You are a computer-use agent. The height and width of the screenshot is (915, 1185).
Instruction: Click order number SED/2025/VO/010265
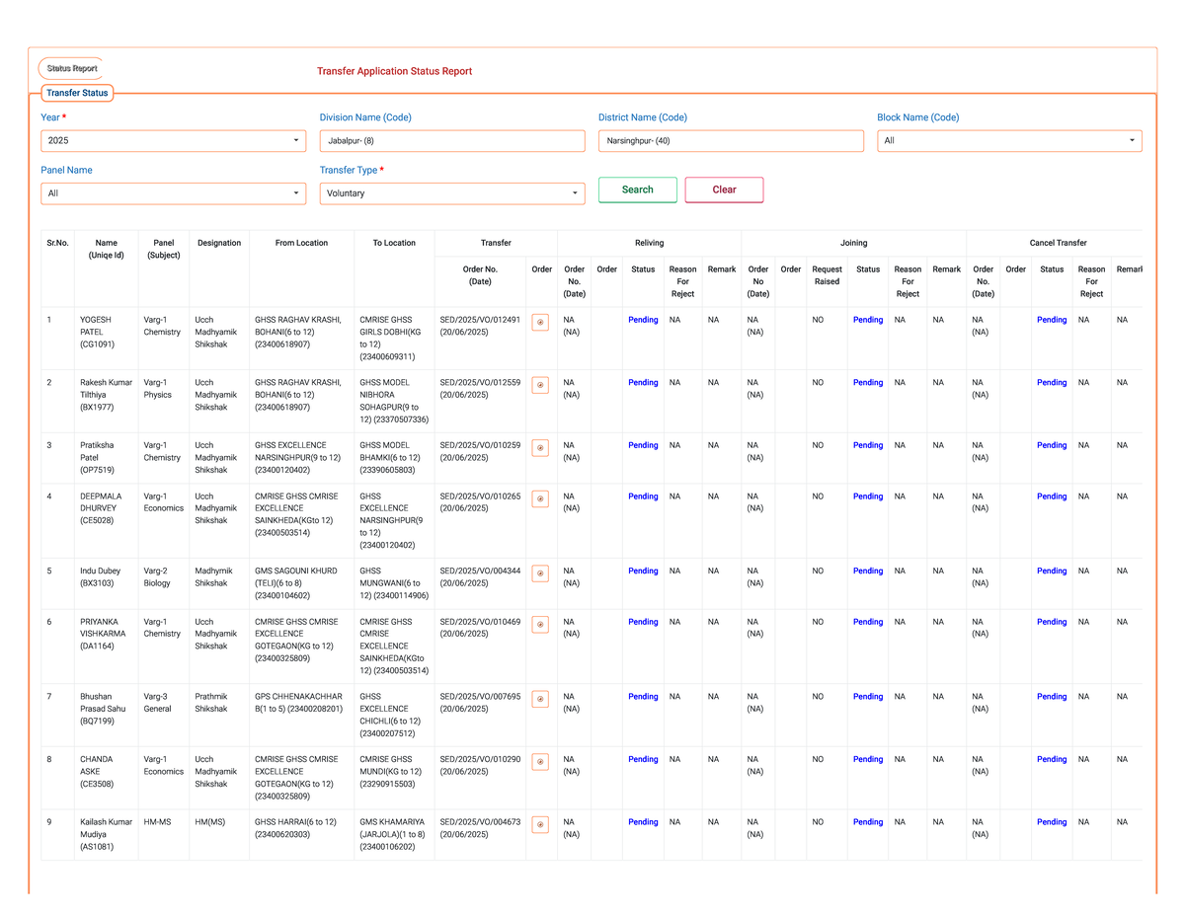pos(480,496)
